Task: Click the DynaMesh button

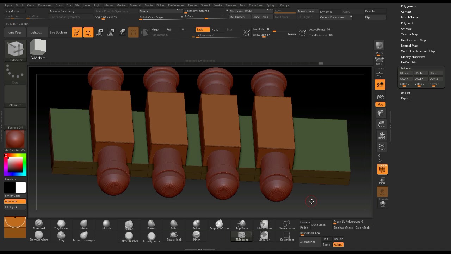Action: [x=319, y=225]
